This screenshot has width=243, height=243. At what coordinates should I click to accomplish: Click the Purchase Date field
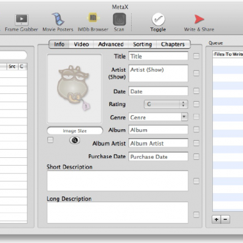[159, 157]
